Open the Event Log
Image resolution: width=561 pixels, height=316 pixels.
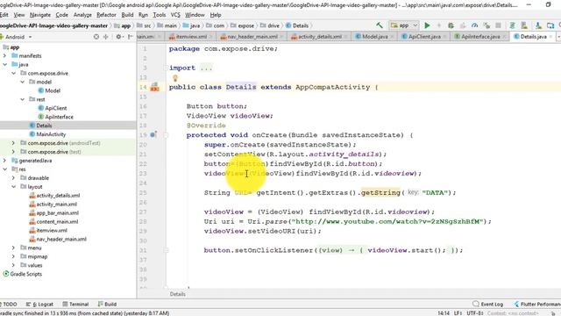tap(488, 305)
